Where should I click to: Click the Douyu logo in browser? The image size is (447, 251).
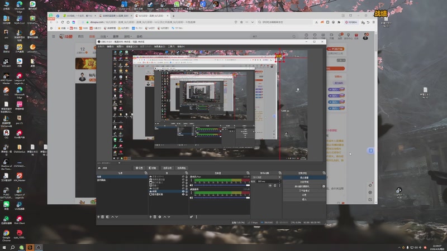click(66, 36)
